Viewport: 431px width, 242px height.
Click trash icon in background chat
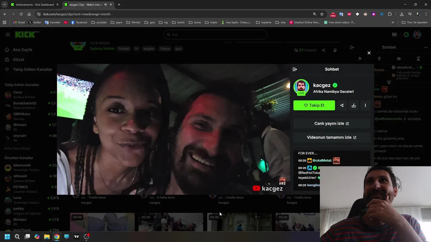pyautogui.click(x=379, y=58)
